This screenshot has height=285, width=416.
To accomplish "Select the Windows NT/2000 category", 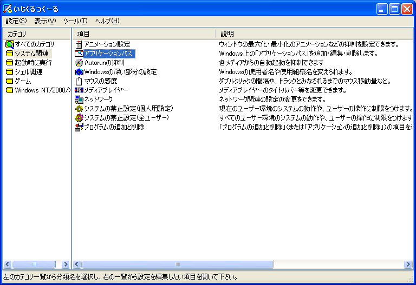I will (x=42, y=90).
